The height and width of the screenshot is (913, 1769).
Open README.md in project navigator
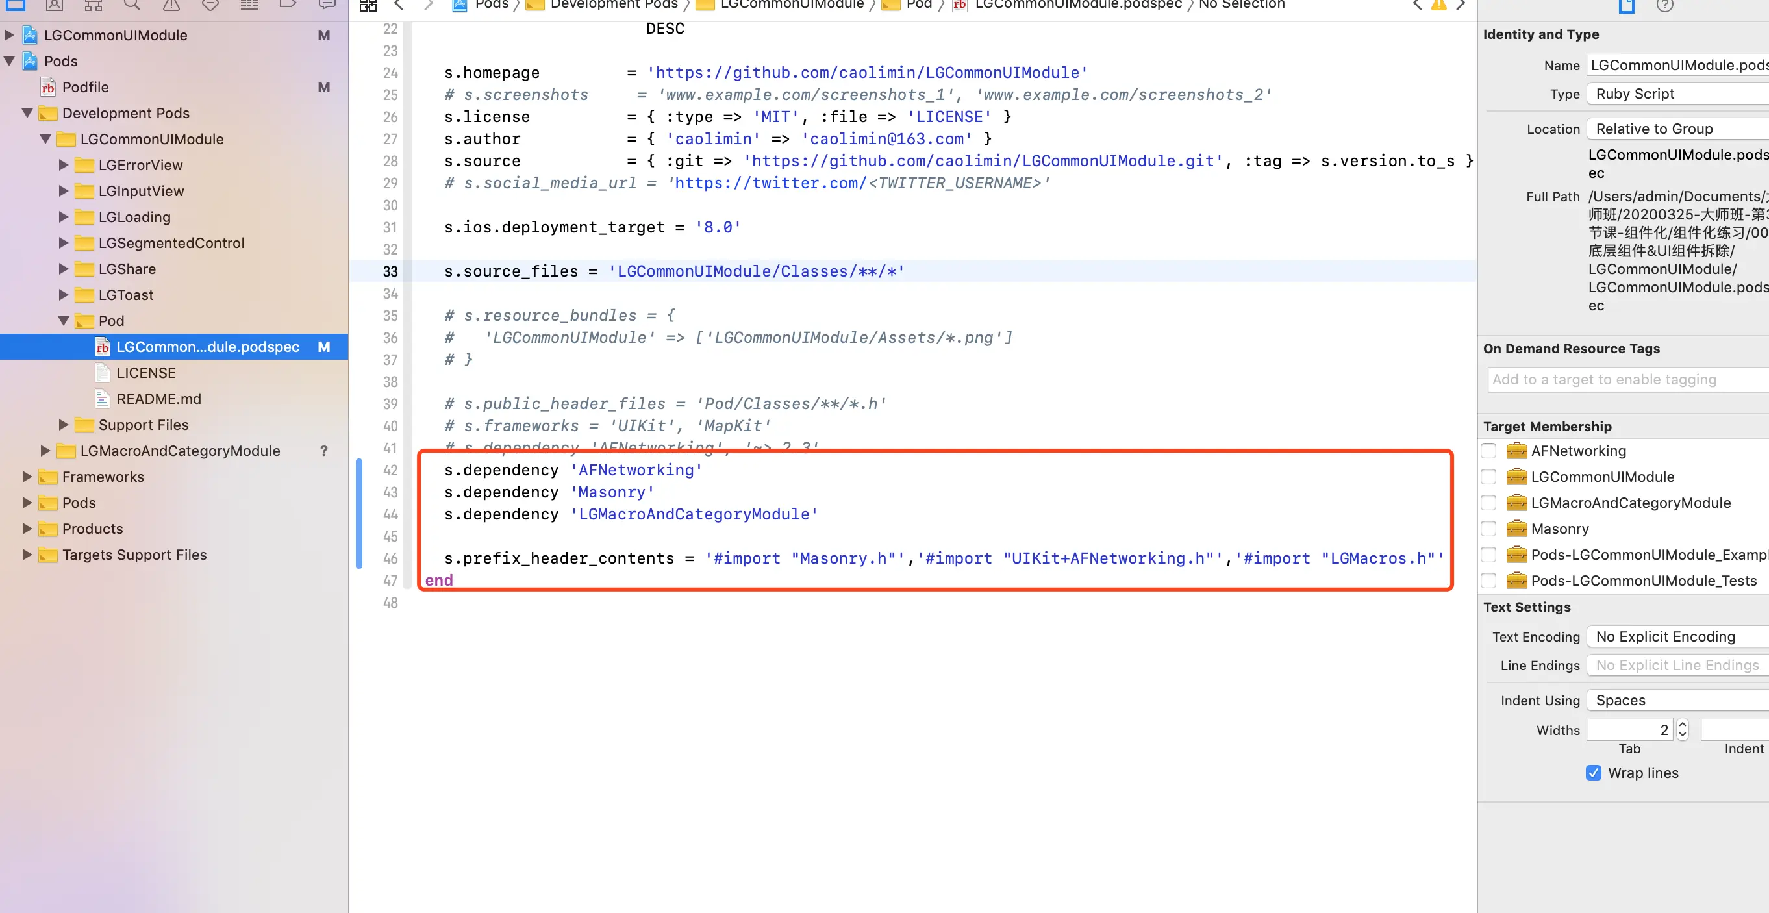pos(158,399)
